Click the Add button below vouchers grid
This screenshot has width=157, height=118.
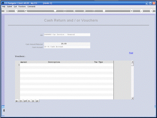click(25, 101)
